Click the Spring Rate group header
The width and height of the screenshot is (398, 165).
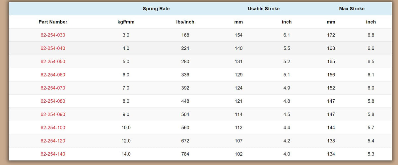(156, 9)
